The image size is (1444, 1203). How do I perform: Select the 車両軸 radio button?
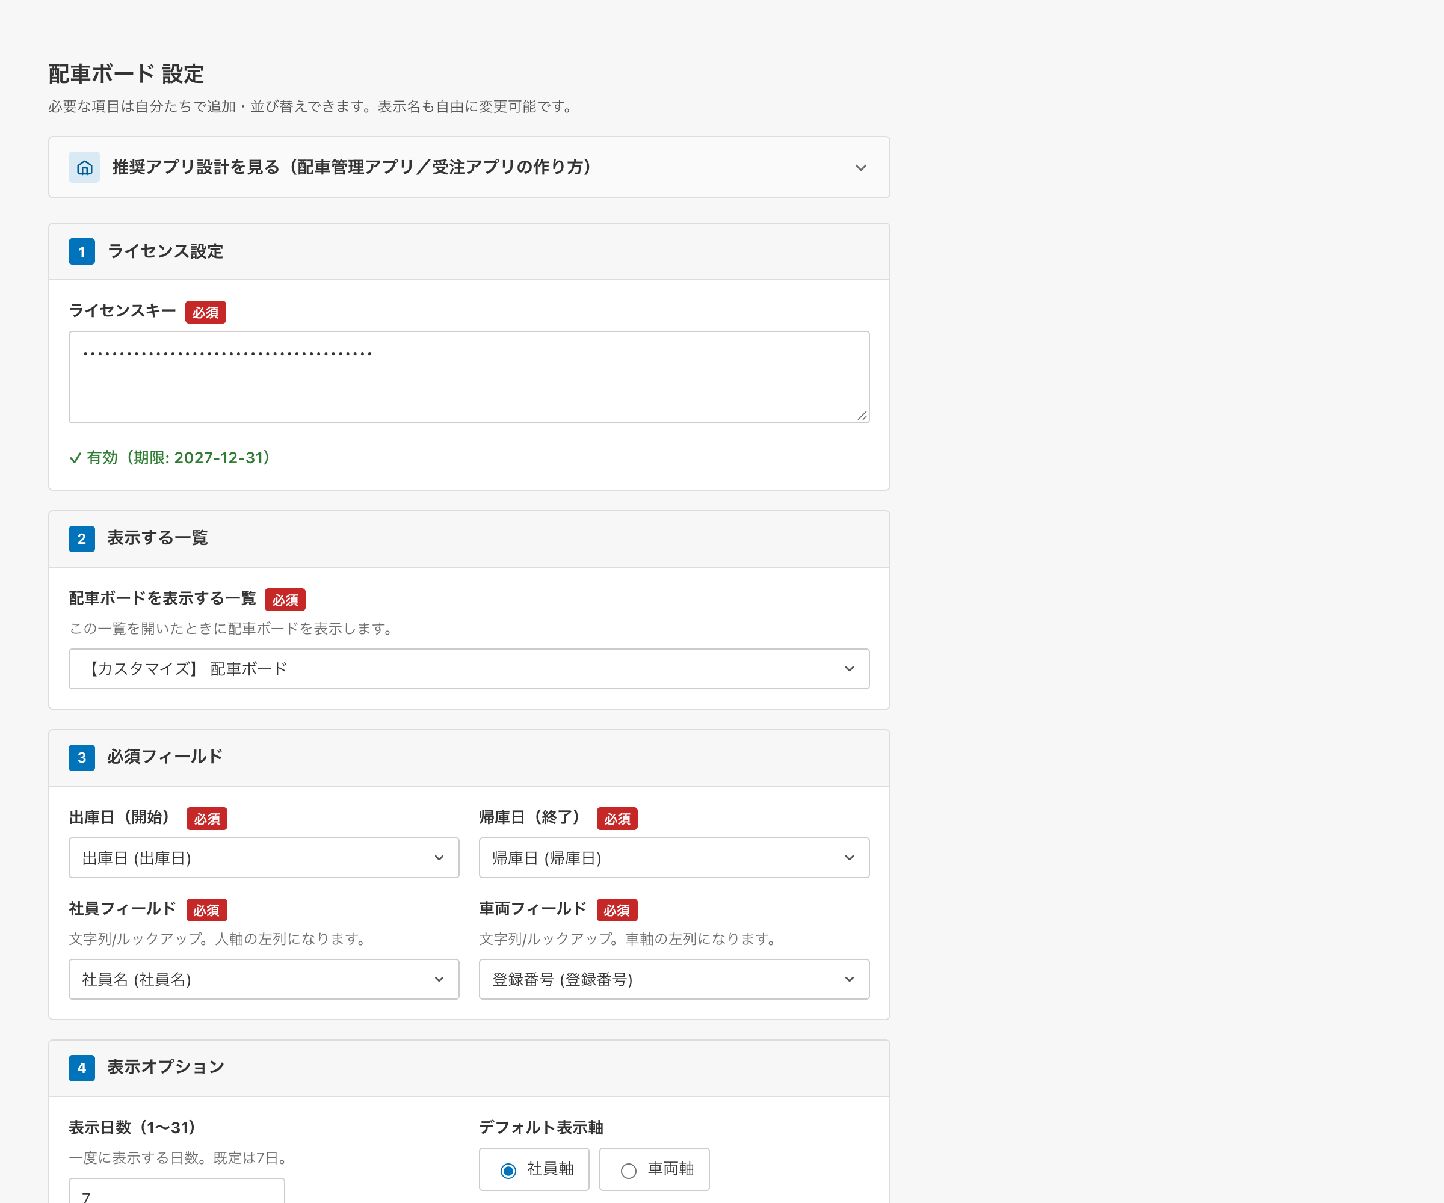coord(629,1170)
